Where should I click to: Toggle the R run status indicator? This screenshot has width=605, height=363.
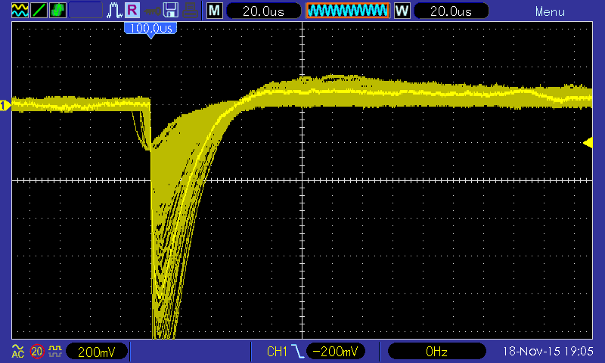point(132,10)
